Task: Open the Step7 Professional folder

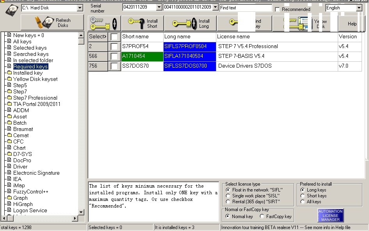Action: 35,98
